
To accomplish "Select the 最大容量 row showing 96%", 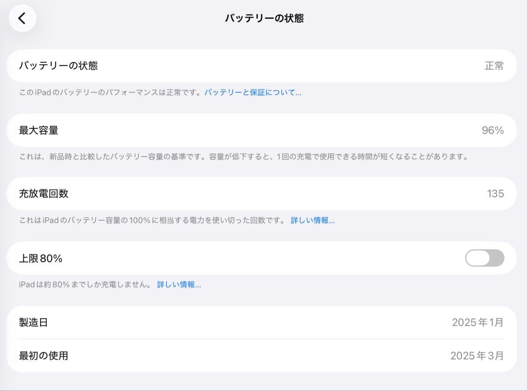I will [263, 130].
